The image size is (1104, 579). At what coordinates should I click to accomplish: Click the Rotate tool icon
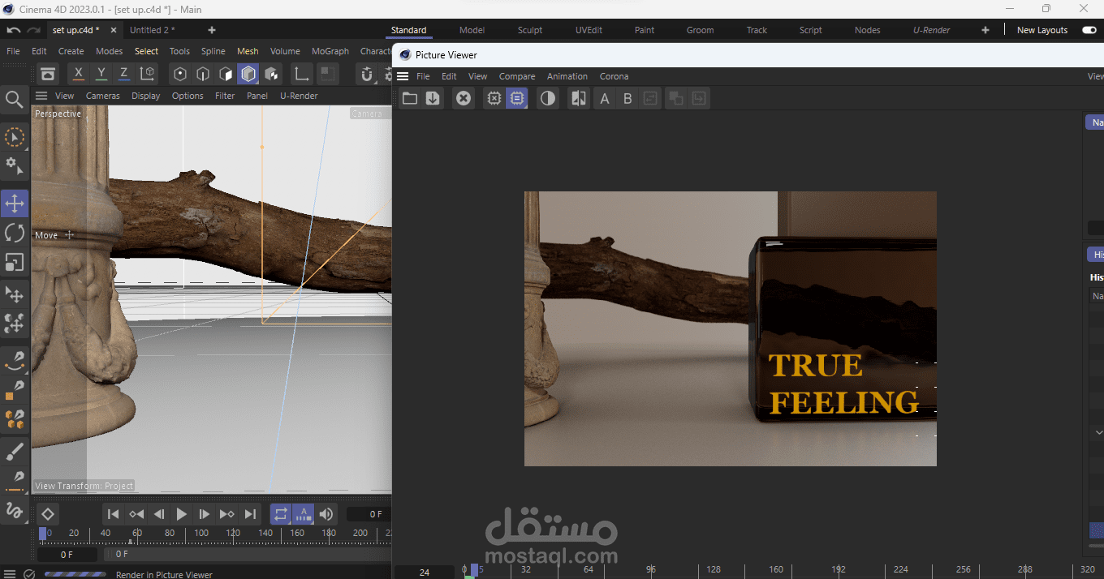[15, 233]
